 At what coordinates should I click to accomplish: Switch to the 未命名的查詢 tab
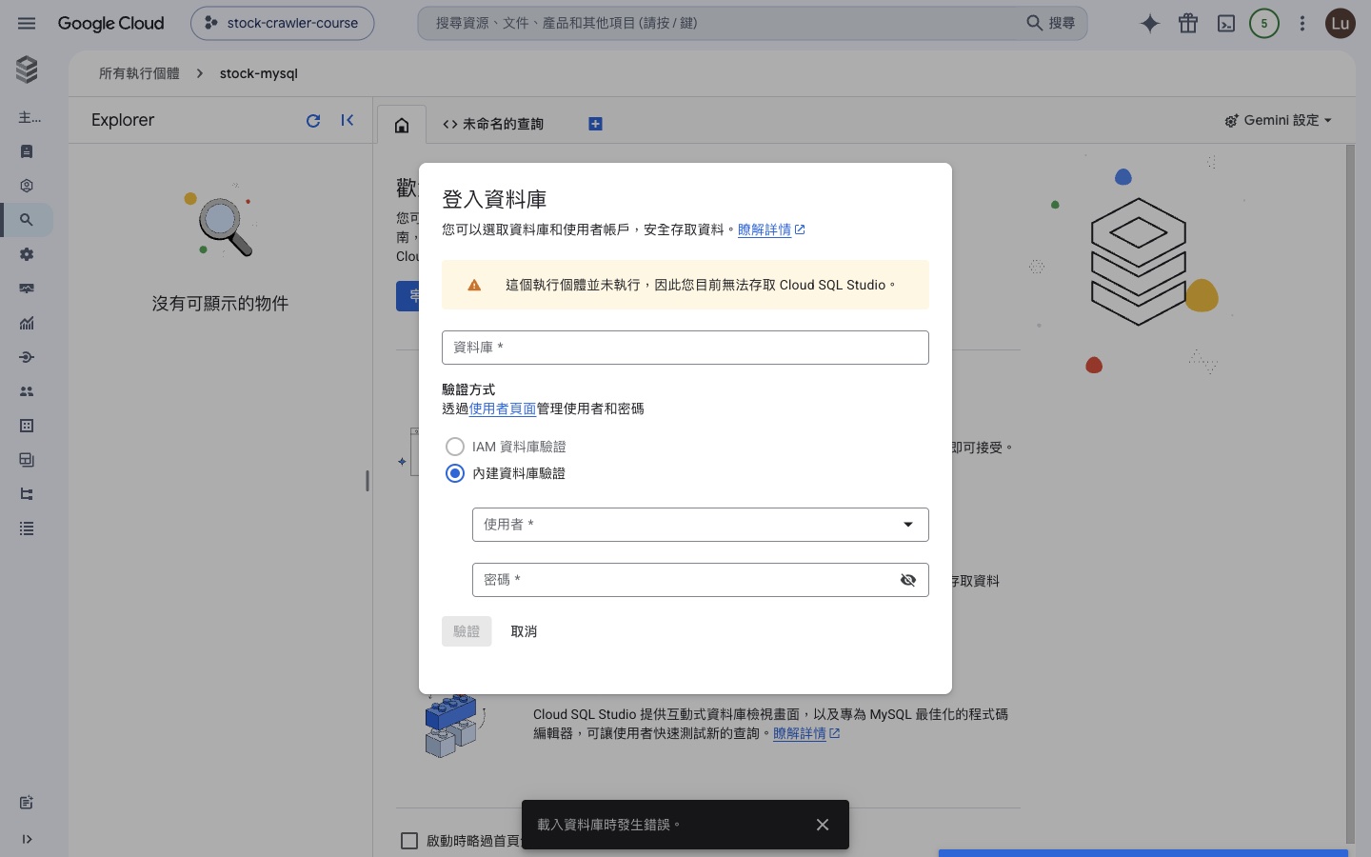tap(493, 124)
